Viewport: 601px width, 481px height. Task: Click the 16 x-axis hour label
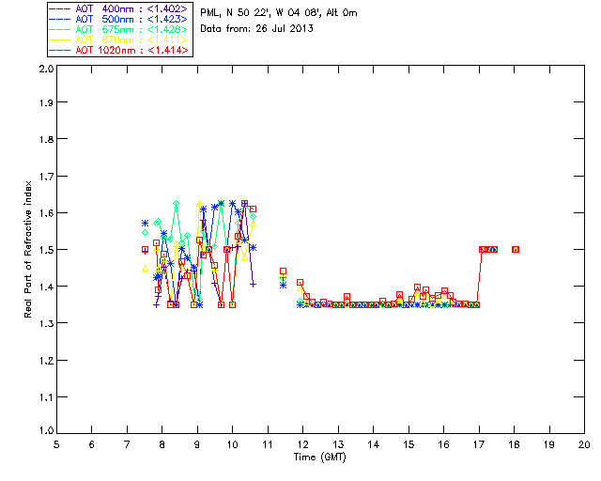pos(444,444)
